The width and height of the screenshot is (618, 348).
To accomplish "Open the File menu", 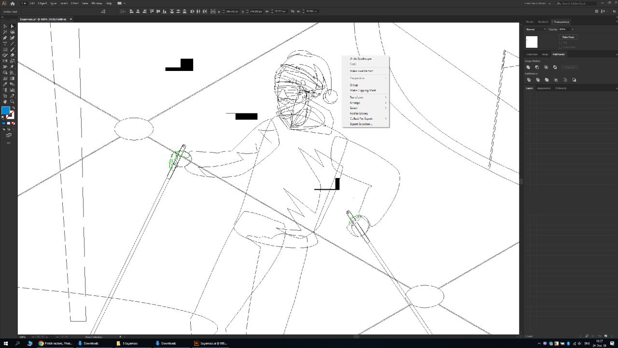I will 24,3.
